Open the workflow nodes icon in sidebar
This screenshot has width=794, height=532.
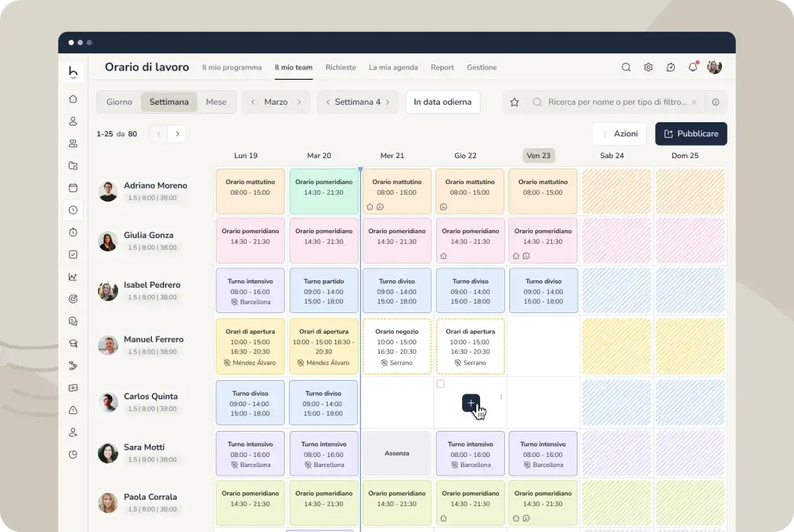(x=73, y=366)
